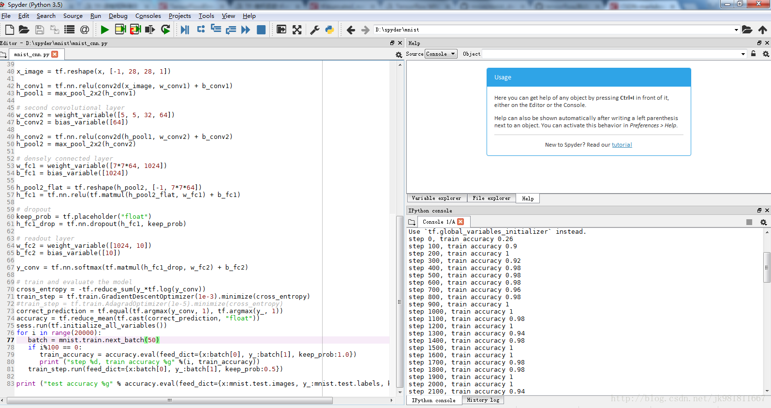Open the Projects menu
Image resolution: width=771 pixels, height=408 pixels.
click(x=180, y=16)
